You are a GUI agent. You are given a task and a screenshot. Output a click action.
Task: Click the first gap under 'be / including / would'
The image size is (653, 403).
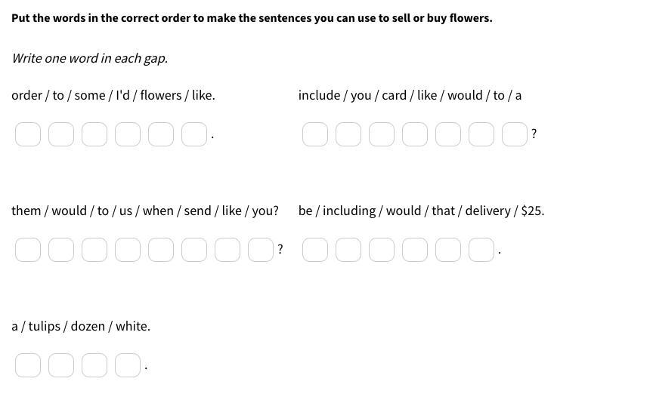click(x=315, y=250)
